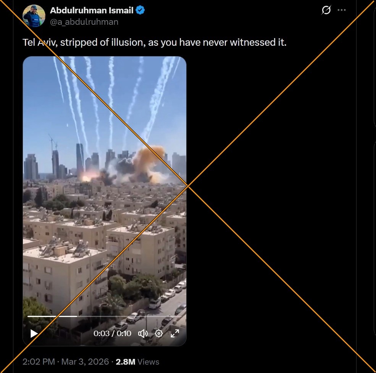Open the Abdulruhman Ismail display name
Image resolution: width=376 pixels, height=373 pixels.
92,10
